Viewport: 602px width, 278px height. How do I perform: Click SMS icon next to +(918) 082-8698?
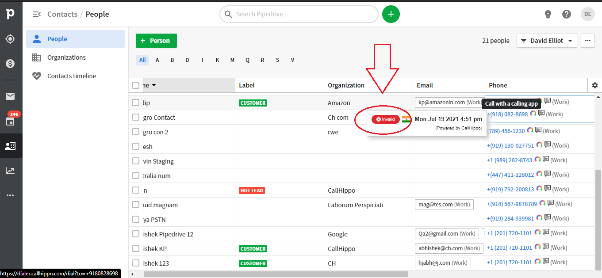[541, 114]
